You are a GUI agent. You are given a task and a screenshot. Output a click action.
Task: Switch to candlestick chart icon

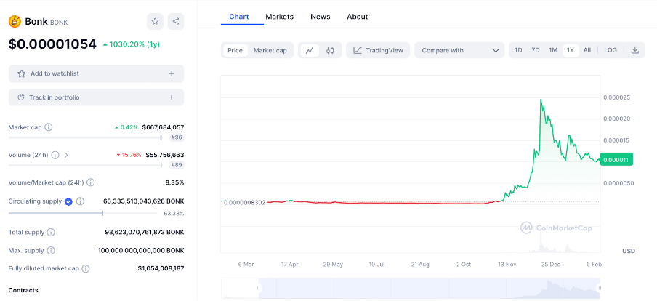(x=330, y=50)
